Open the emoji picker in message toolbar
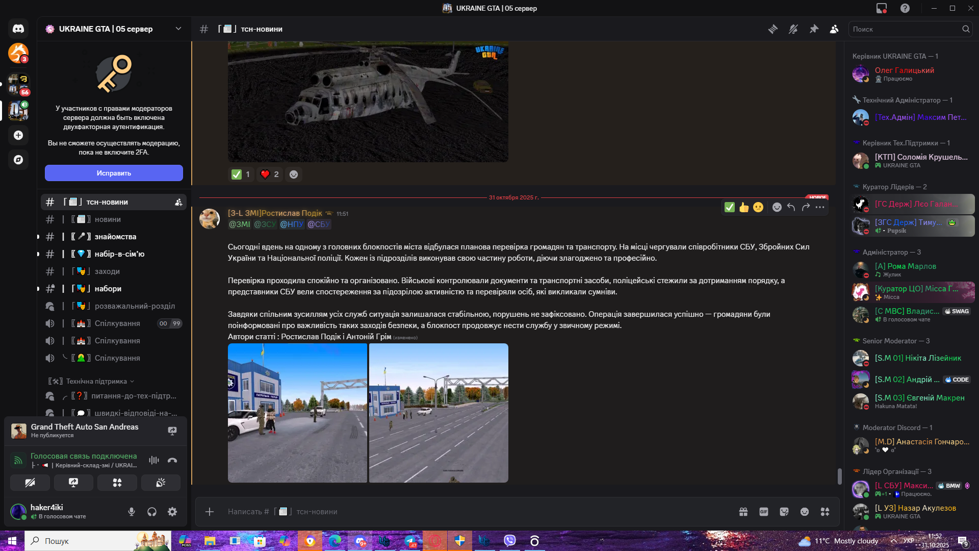 point(777,207)
